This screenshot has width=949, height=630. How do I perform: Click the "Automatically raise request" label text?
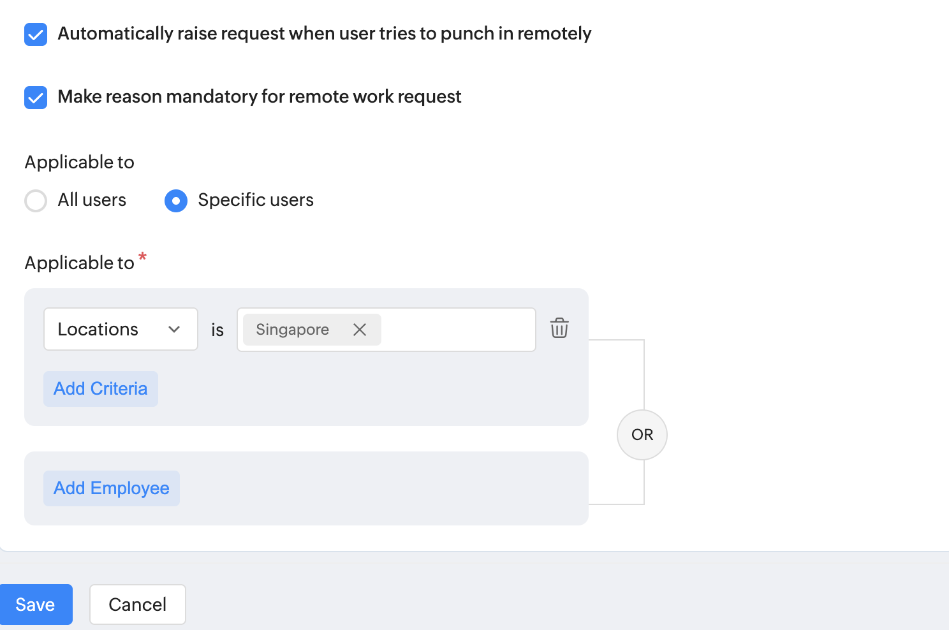pyautogui.click(x=324, y=34)
